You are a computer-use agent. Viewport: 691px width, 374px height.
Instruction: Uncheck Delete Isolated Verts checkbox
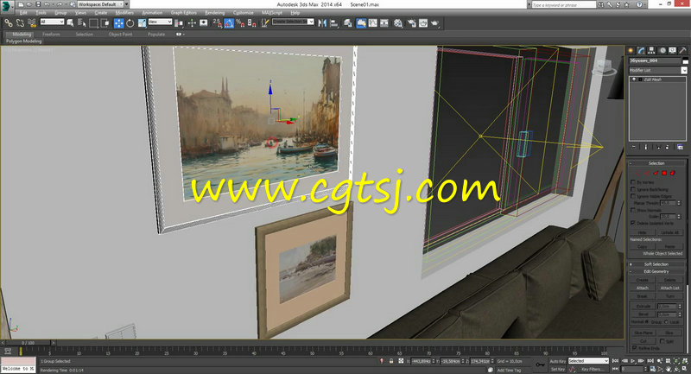coord(633,223)
